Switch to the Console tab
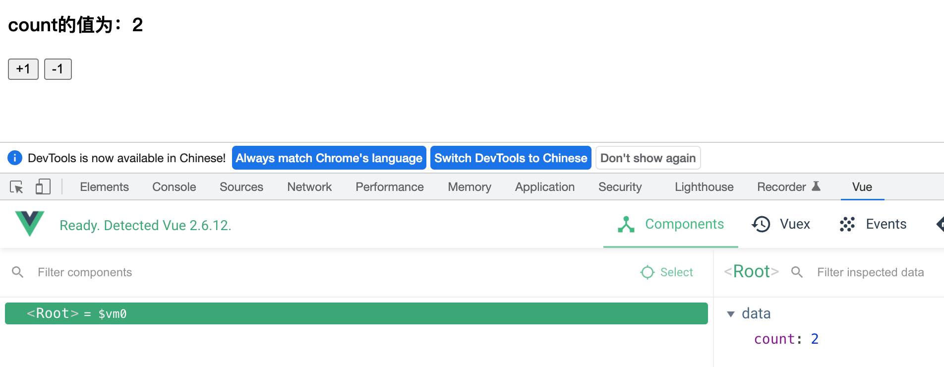 174,187
